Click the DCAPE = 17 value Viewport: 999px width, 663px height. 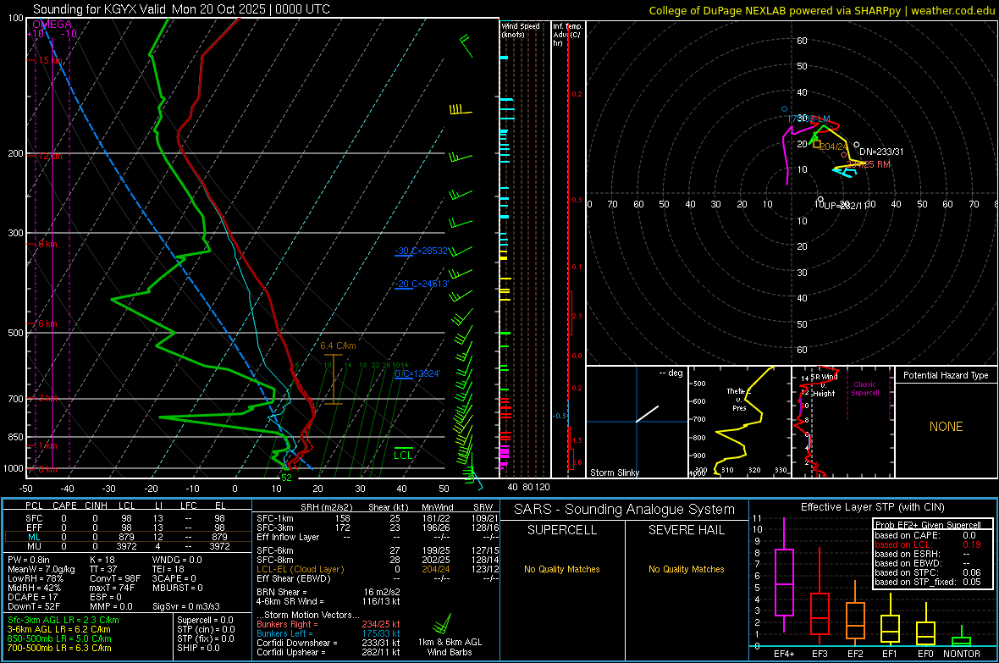(30, 597)
